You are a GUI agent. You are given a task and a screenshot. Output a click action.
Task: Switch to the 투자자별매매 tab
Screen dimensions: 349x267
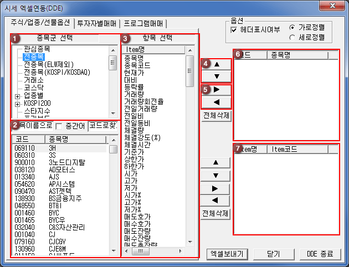click(x=98, y=23)
